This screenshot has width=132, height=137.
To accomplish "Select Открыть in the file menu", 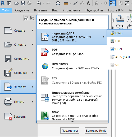I will 18,45.
